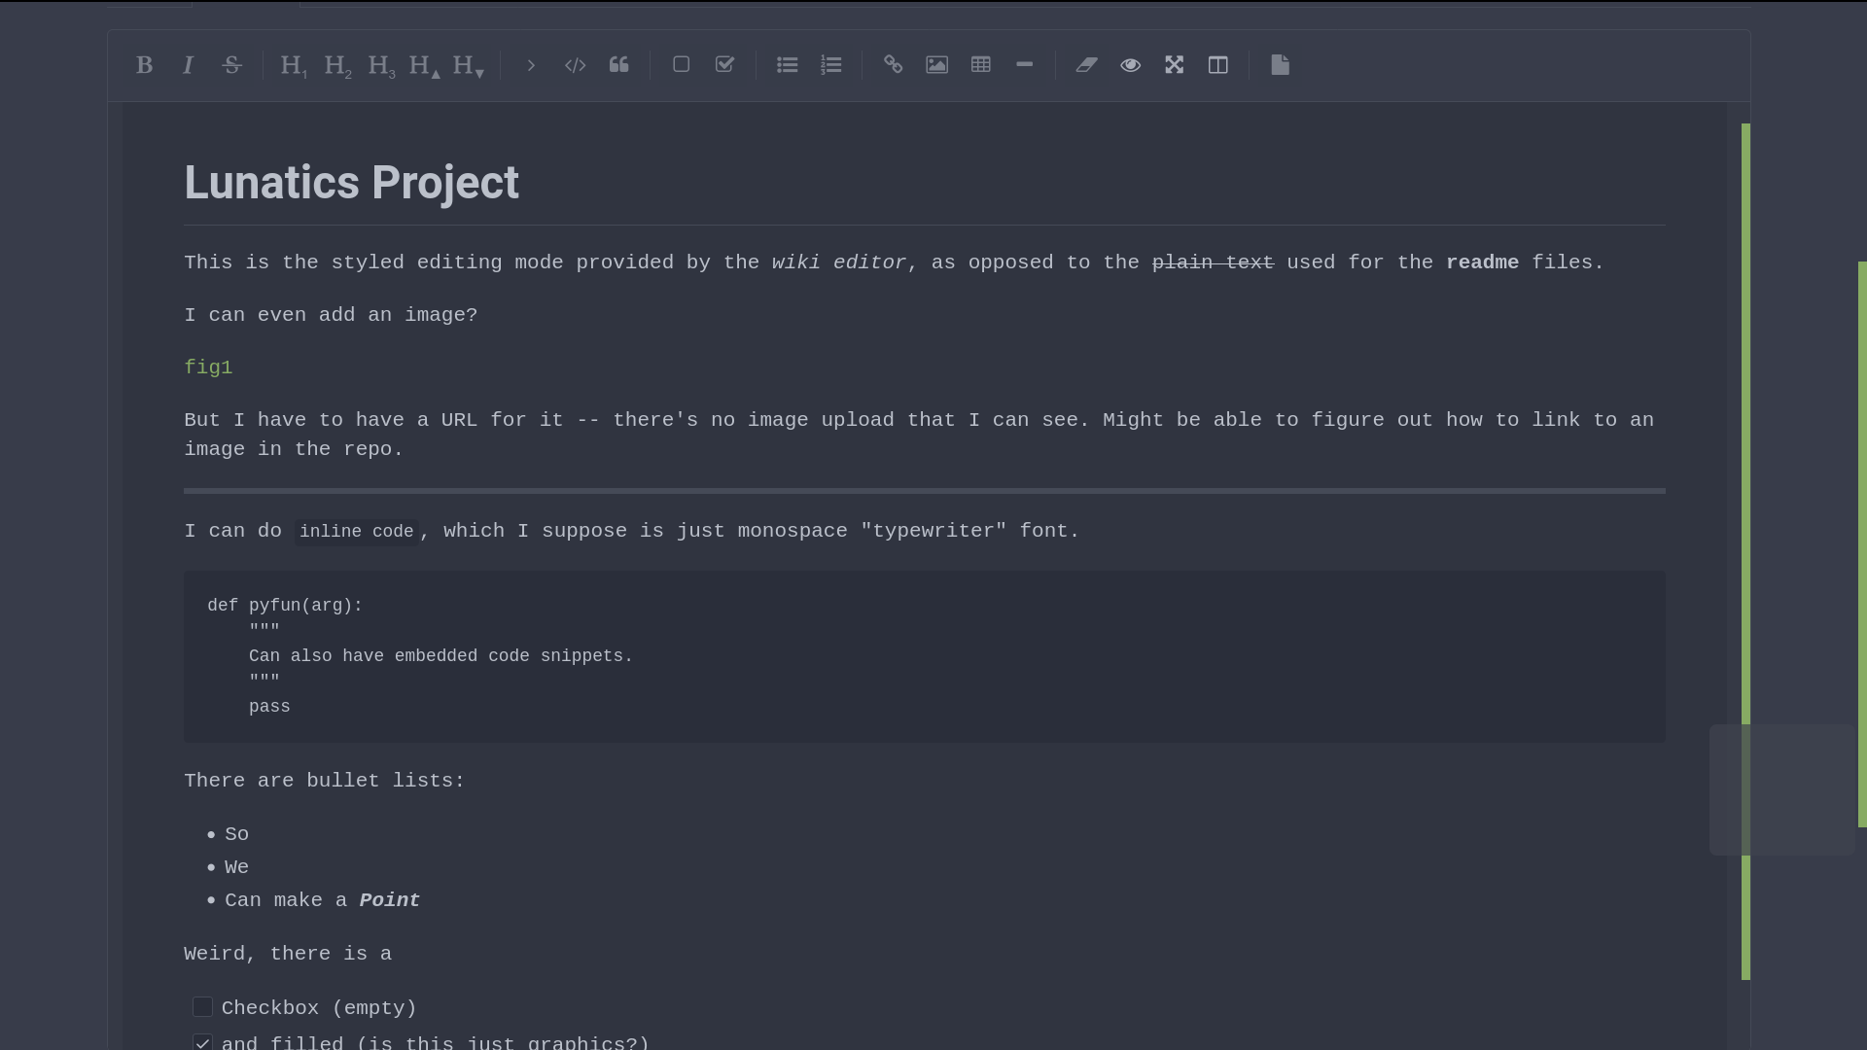Insert link with chain icon
This screenshot has height=1050, width=1867.
pyautogui.click(x=893, y=65)
